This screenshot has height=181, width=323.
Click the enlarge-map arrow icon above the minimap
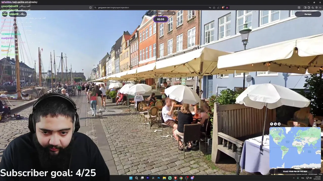pyautogui.click(x=272, y=124)
